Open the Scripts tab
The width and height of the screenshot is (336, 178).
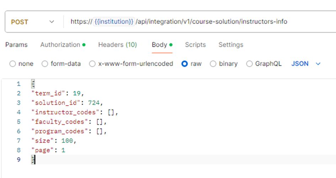pyautogui.click(x=195, y=45)
